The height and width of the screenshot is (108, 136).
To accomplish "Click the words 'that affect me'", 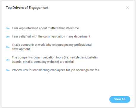I will click(69, 28).
